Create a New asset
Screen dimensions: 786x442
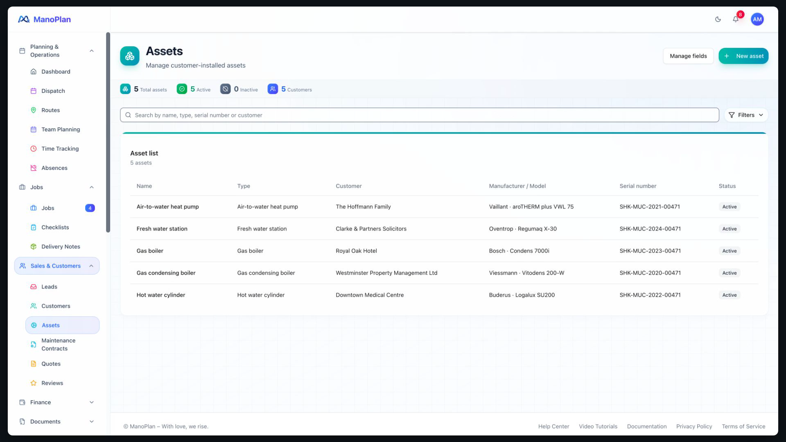coord(743,56)
